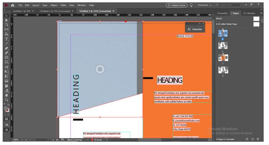Switch to Untitled-2 [Converted] tab
The image size is (269, 145).
pyautogui.click(x=55, y=11)
